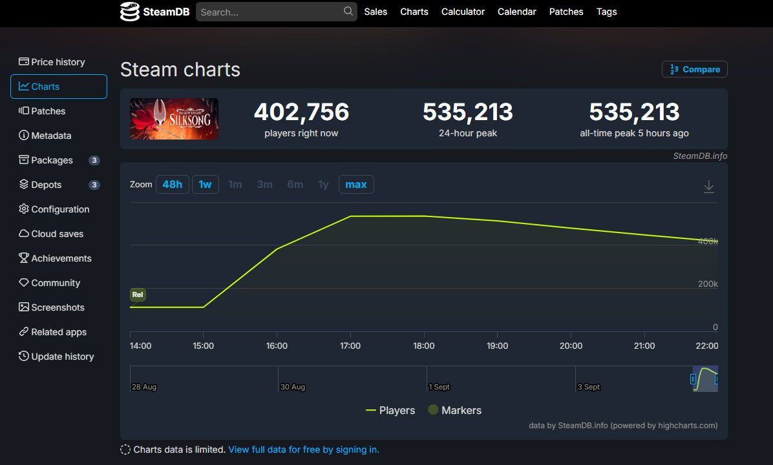The image size is (773, 465).
Task: Click the Packages box icon
Action: [24, 160]
